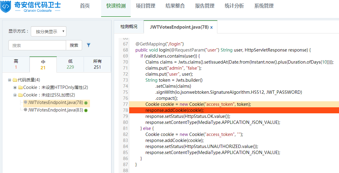
Task: Open the 检测概况 tab
Action: 129,27
